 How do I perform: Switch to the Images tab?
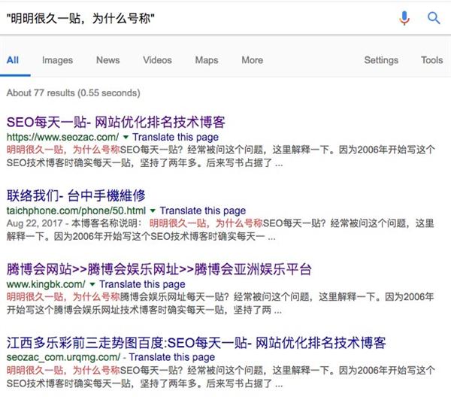tap(57, 60)
